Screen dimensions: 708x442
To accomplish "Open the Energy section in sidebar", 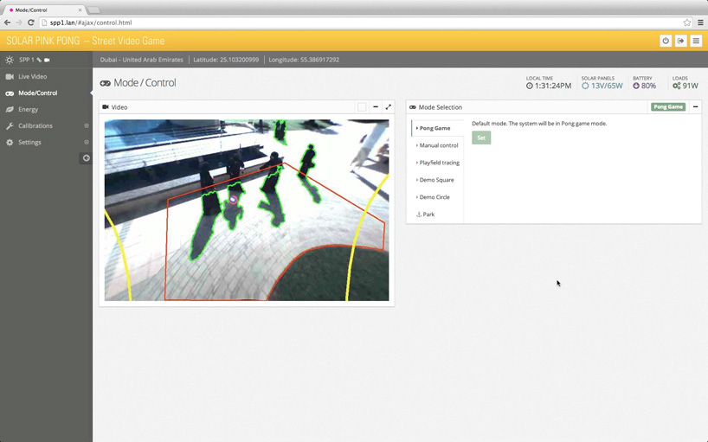I will (x=29, y=110).
